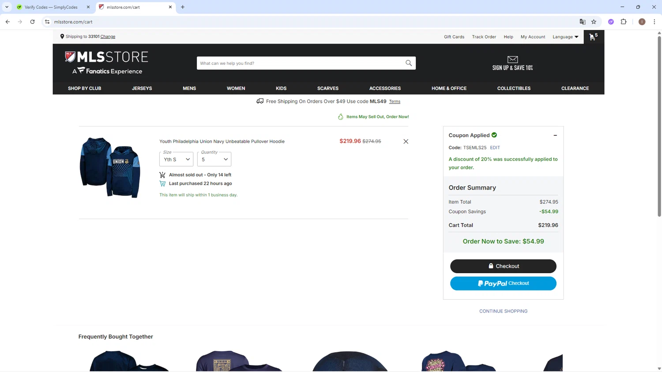Viewport: 662px width, 372px height.
Task: Click the shipping location pin icon
Action: tap(62, 37)
